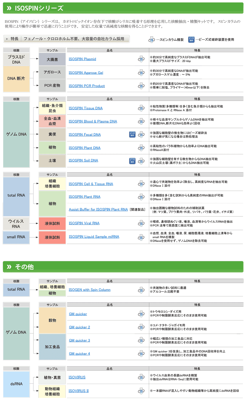
Task: Open the ISOSPIN Tissue DNA link
Action: [x=86, y=108]
